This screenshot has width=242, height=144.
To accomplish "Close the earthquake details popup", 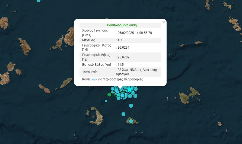I will [163, 22].
